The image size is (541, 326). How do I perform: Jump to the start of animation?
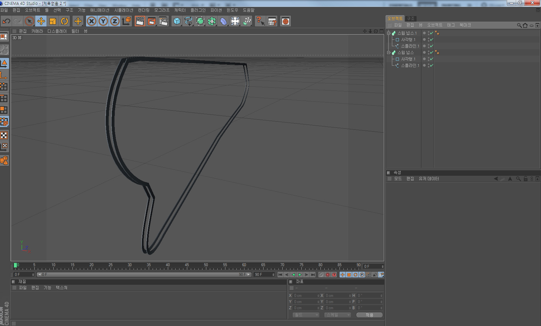pos(280,275)
